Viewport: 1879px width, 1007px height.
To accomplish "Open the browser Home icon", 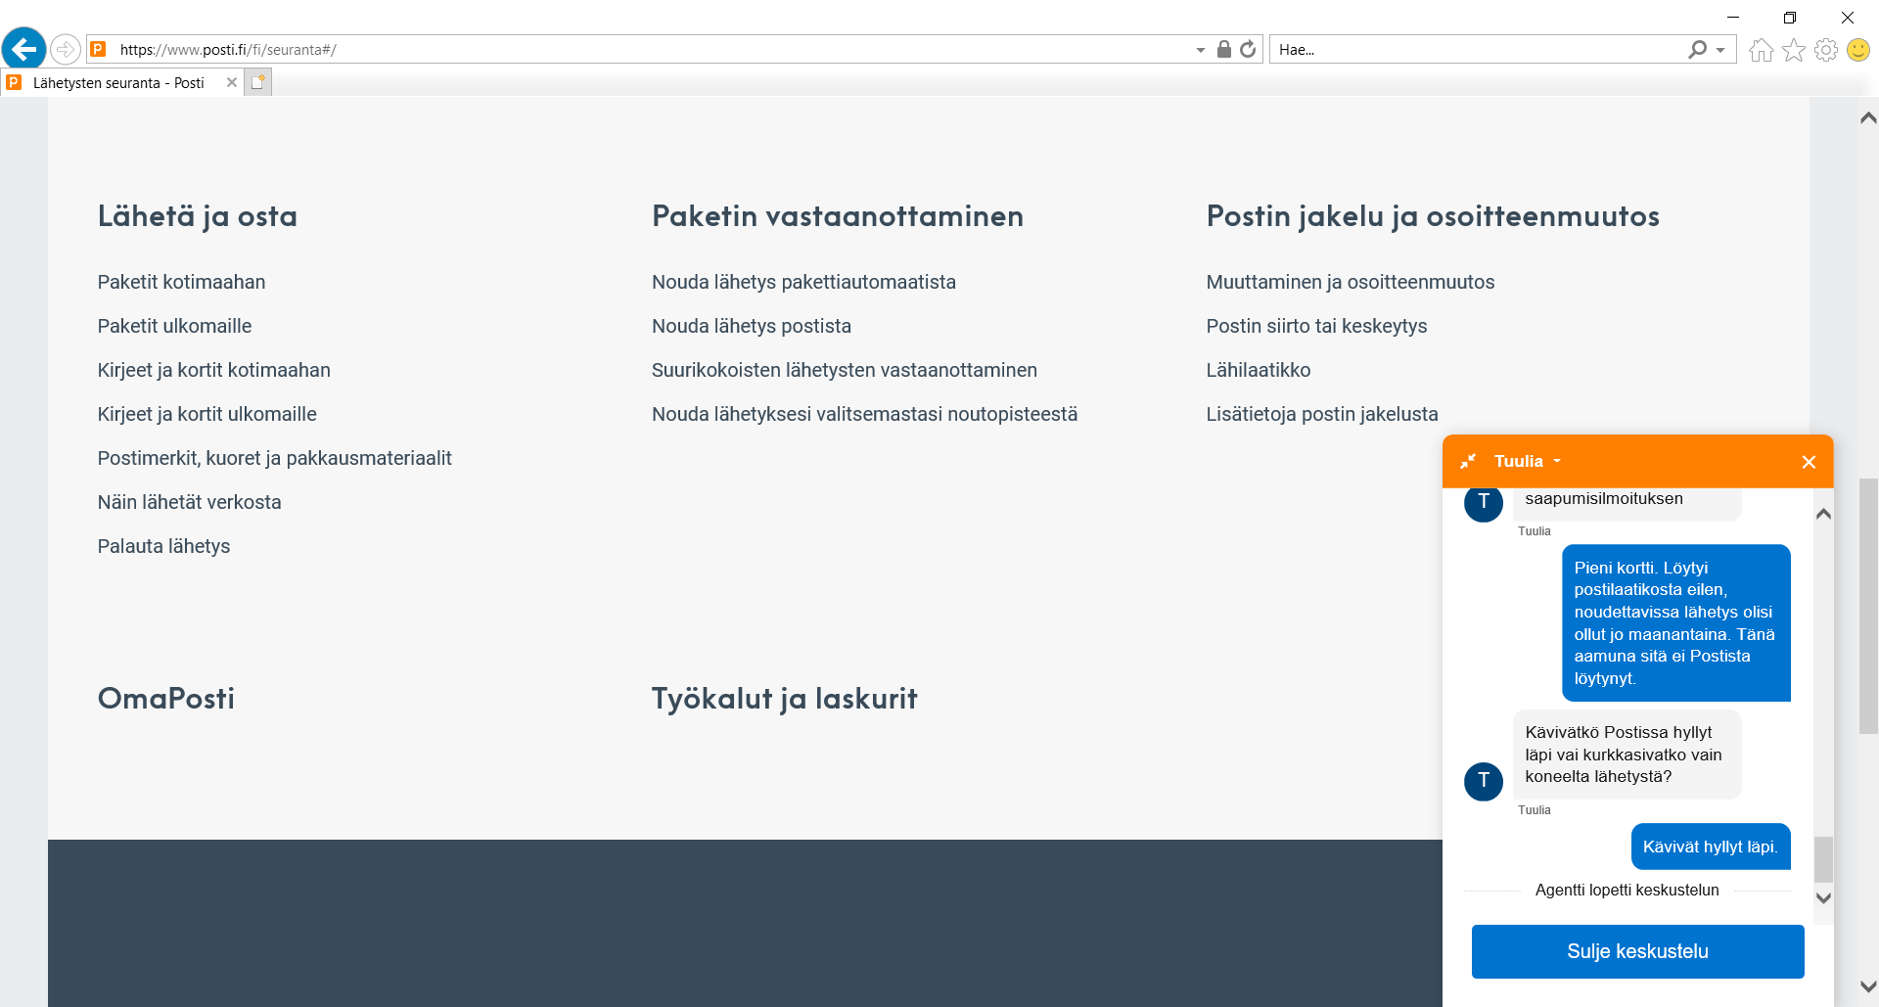I will [x=1761, y=50].
